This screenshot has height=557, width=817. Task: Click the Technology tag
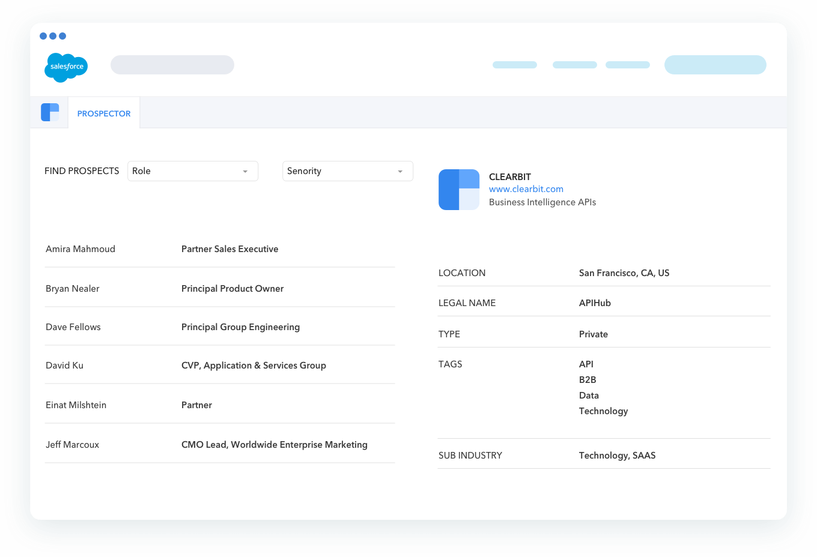(603, 411)
